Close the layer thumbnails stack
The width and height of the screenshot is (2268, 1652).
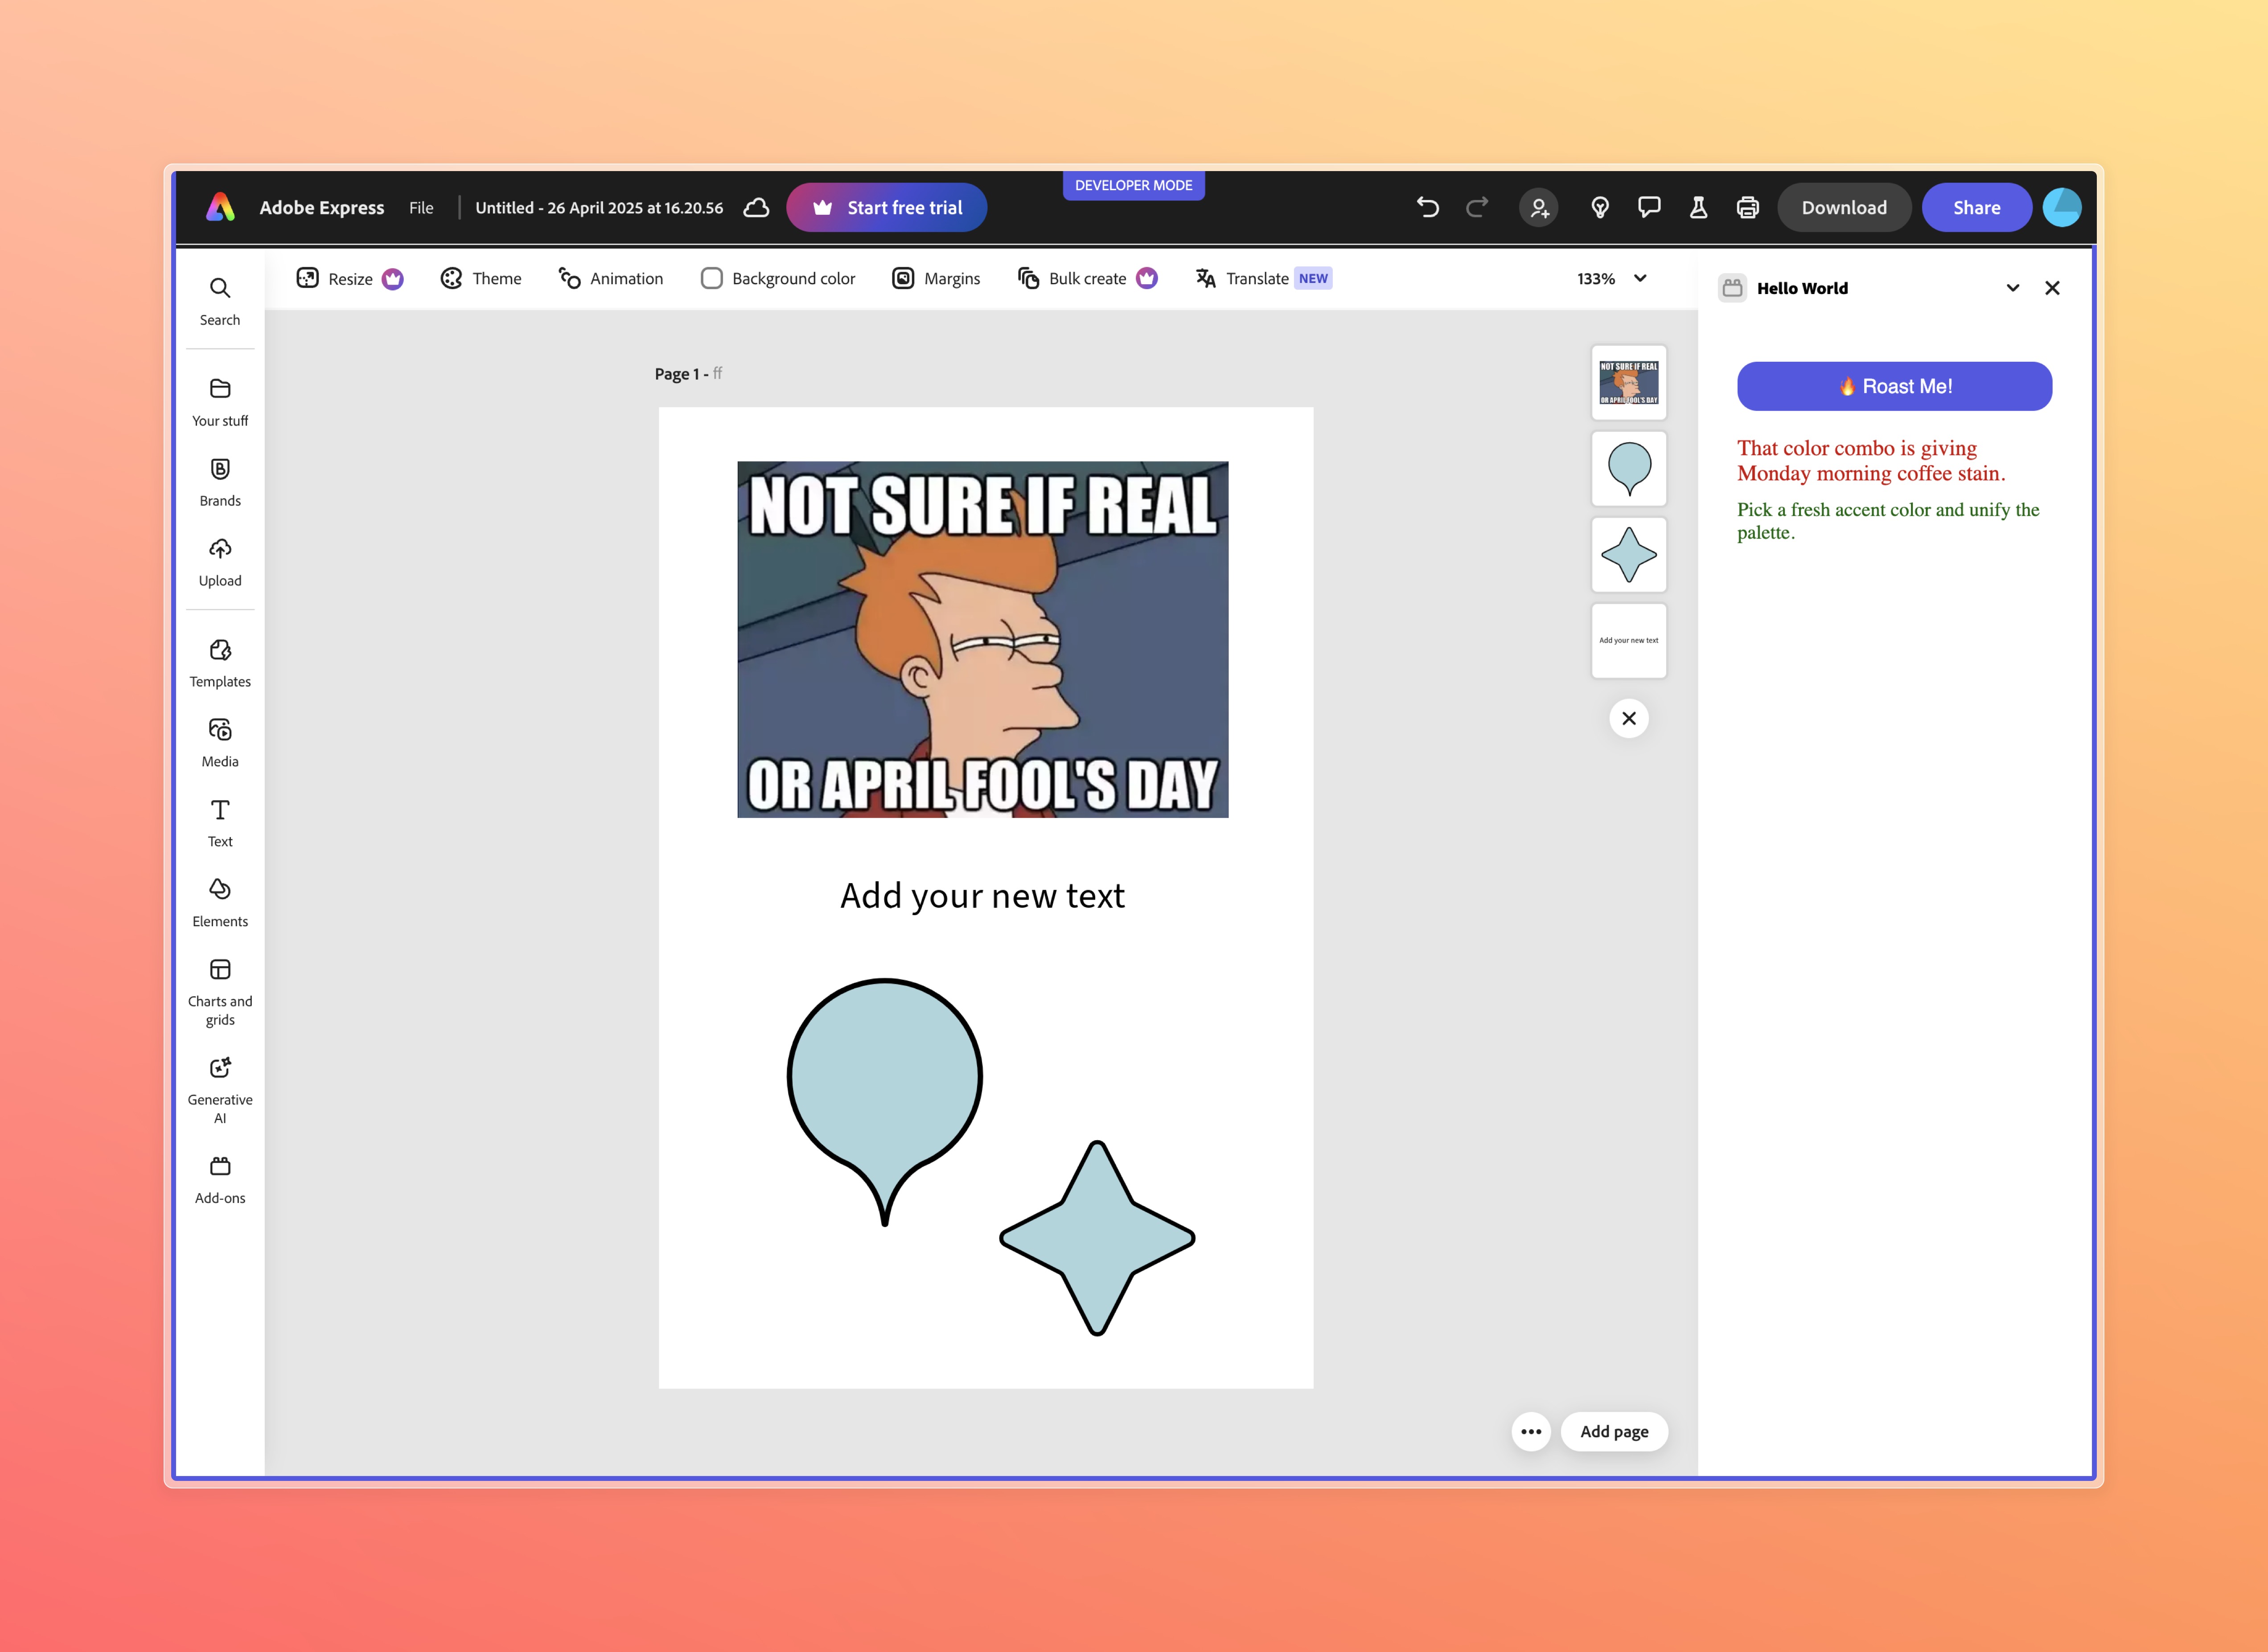pyautogui.click(x=1629, y=718)
